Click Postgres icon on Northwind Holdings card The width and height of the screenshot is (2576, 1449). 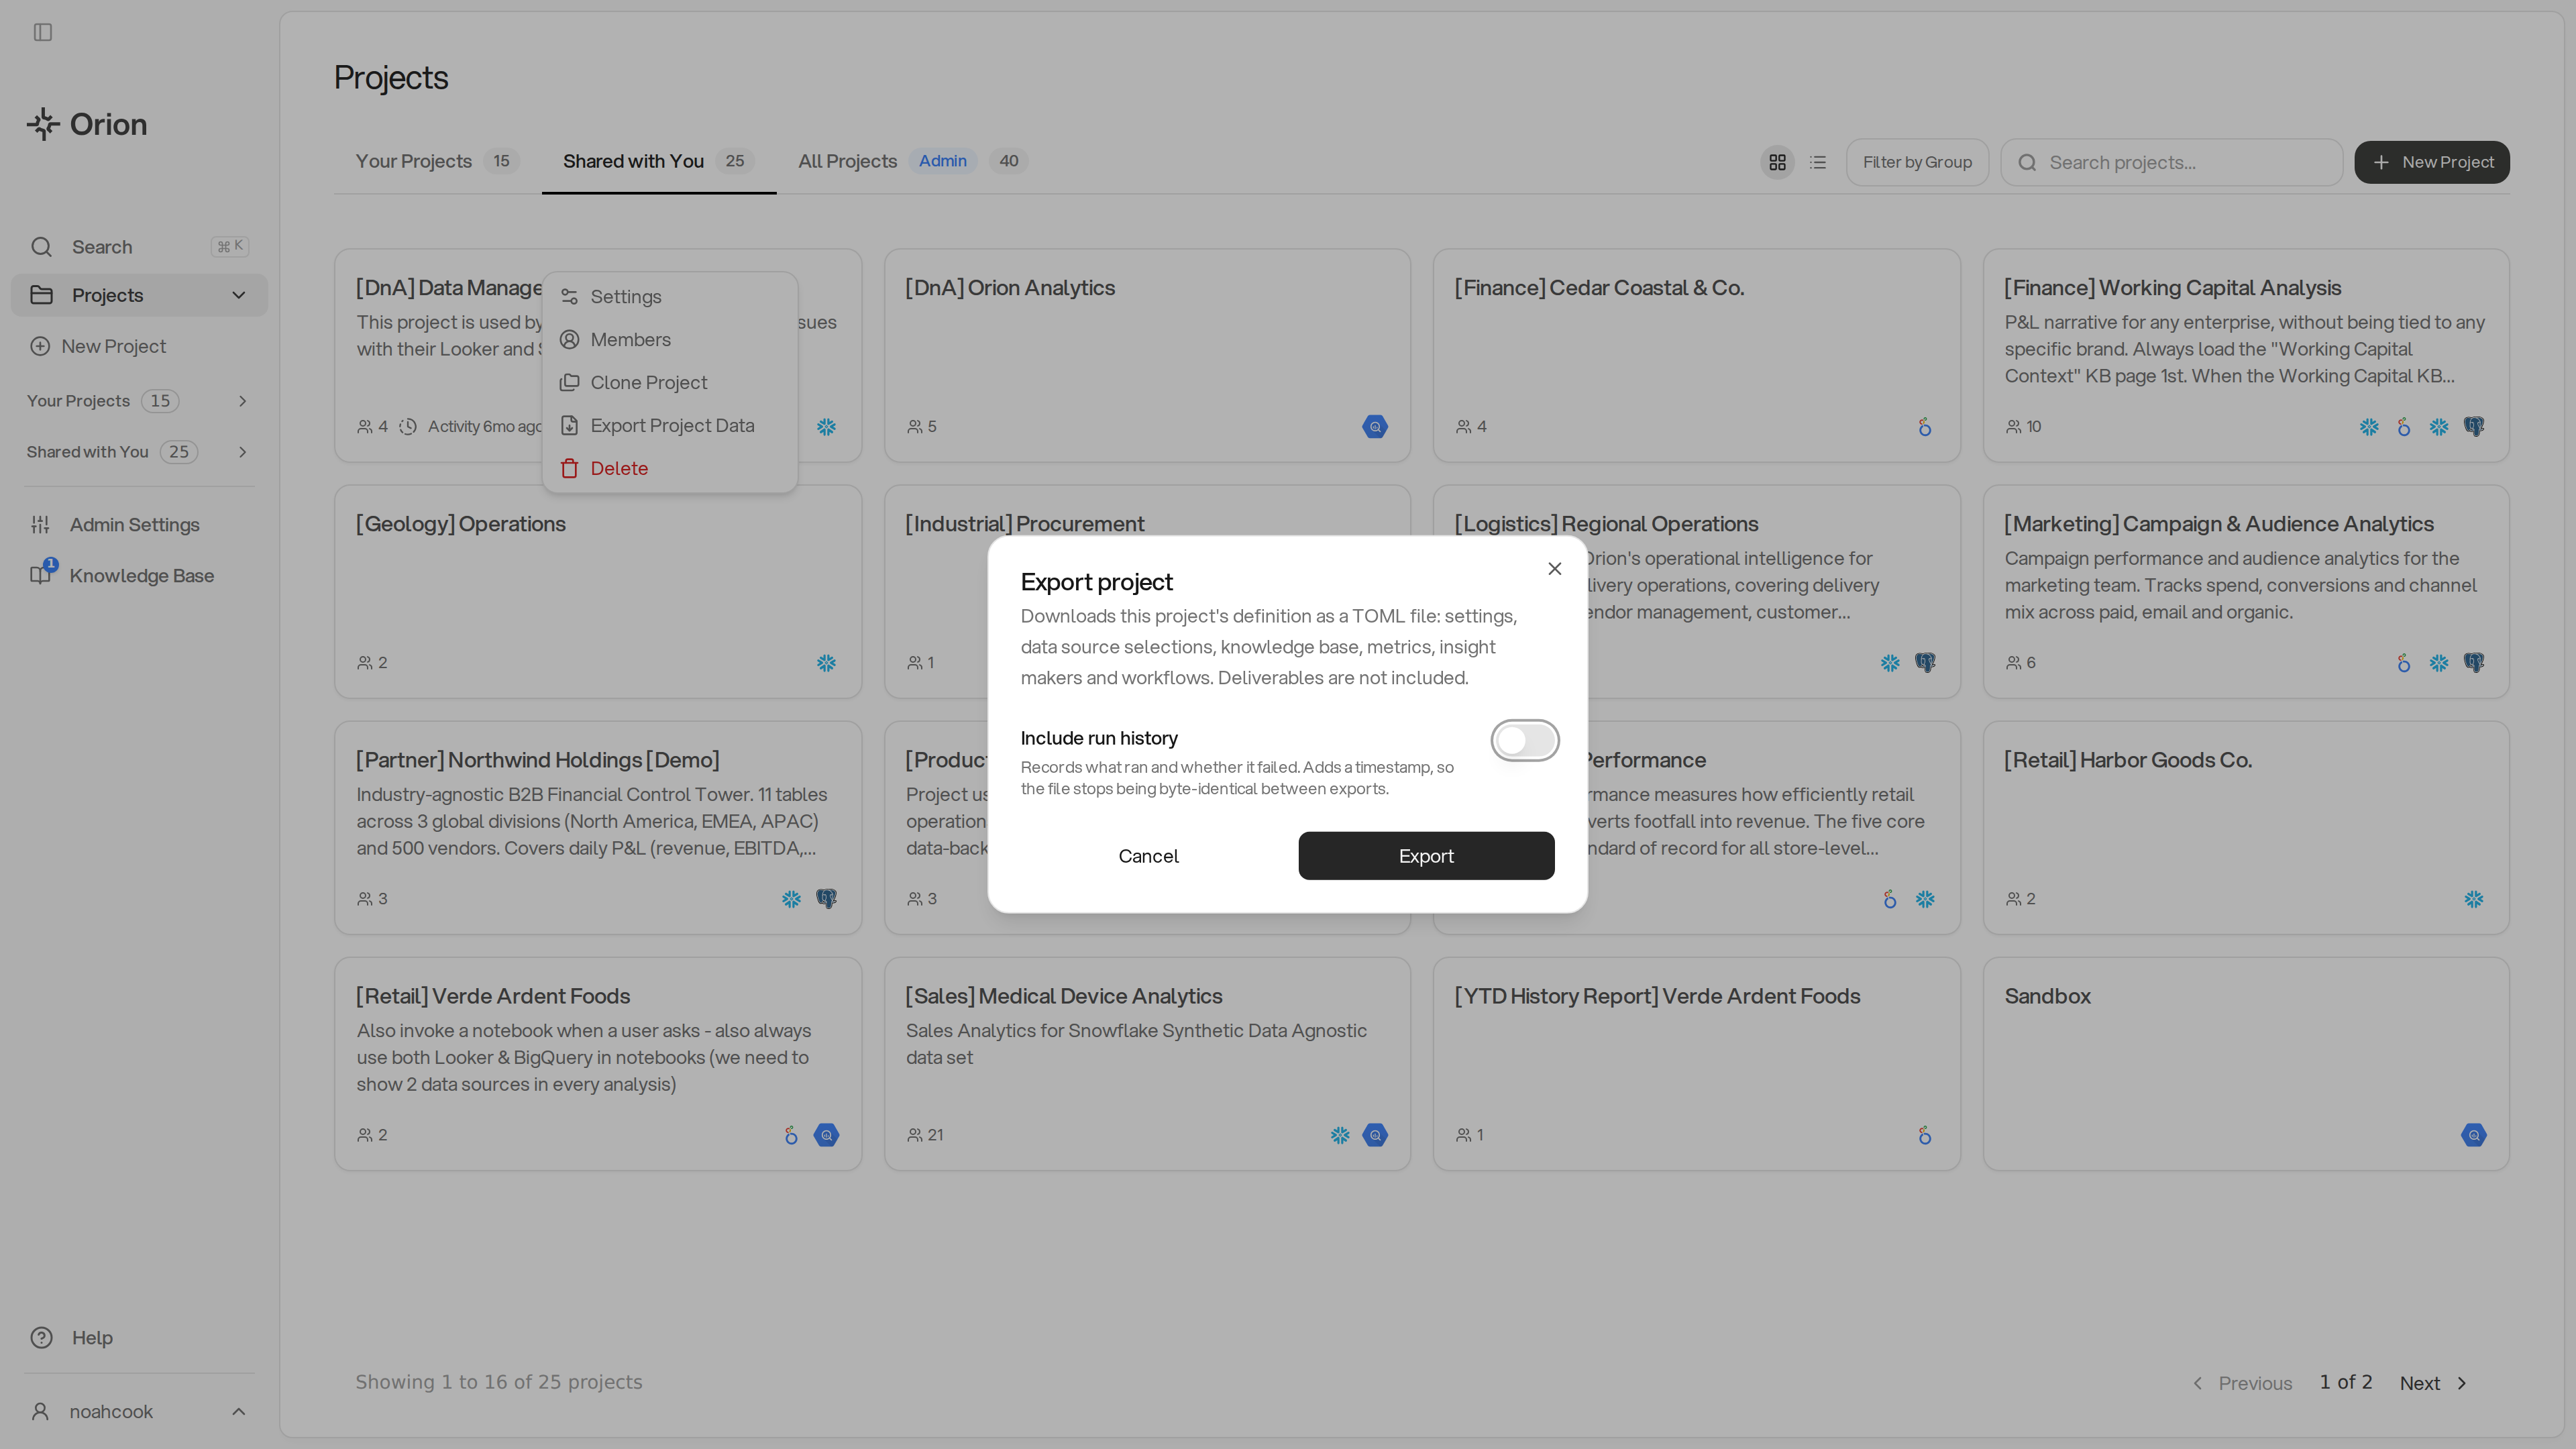click(826, 899)
